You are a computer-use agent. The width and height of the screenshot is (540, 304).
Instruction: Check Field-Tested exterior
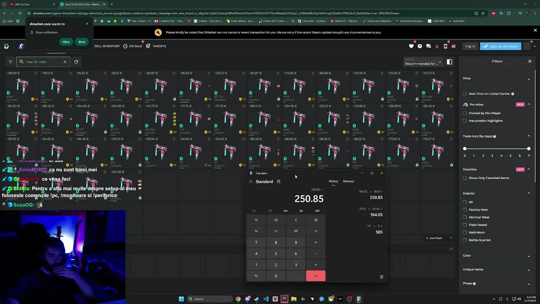pos(465,225)
